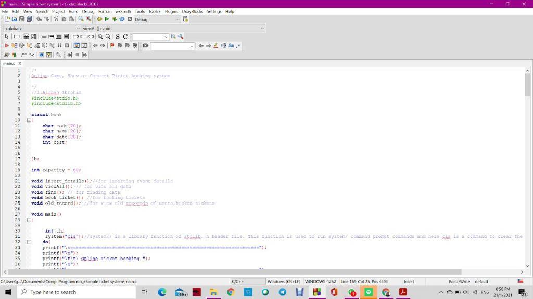Click the Build gear icon
The image size is (533, 299).
pos(99,19)
